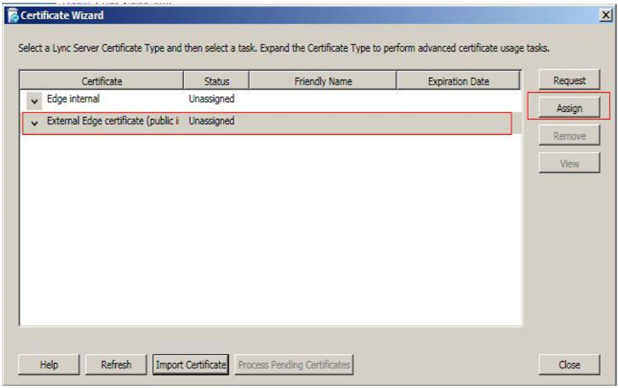Click Import Certificate button
This screenshot has height=388, width=618.
pyautogui.click(x=191, y=365)
